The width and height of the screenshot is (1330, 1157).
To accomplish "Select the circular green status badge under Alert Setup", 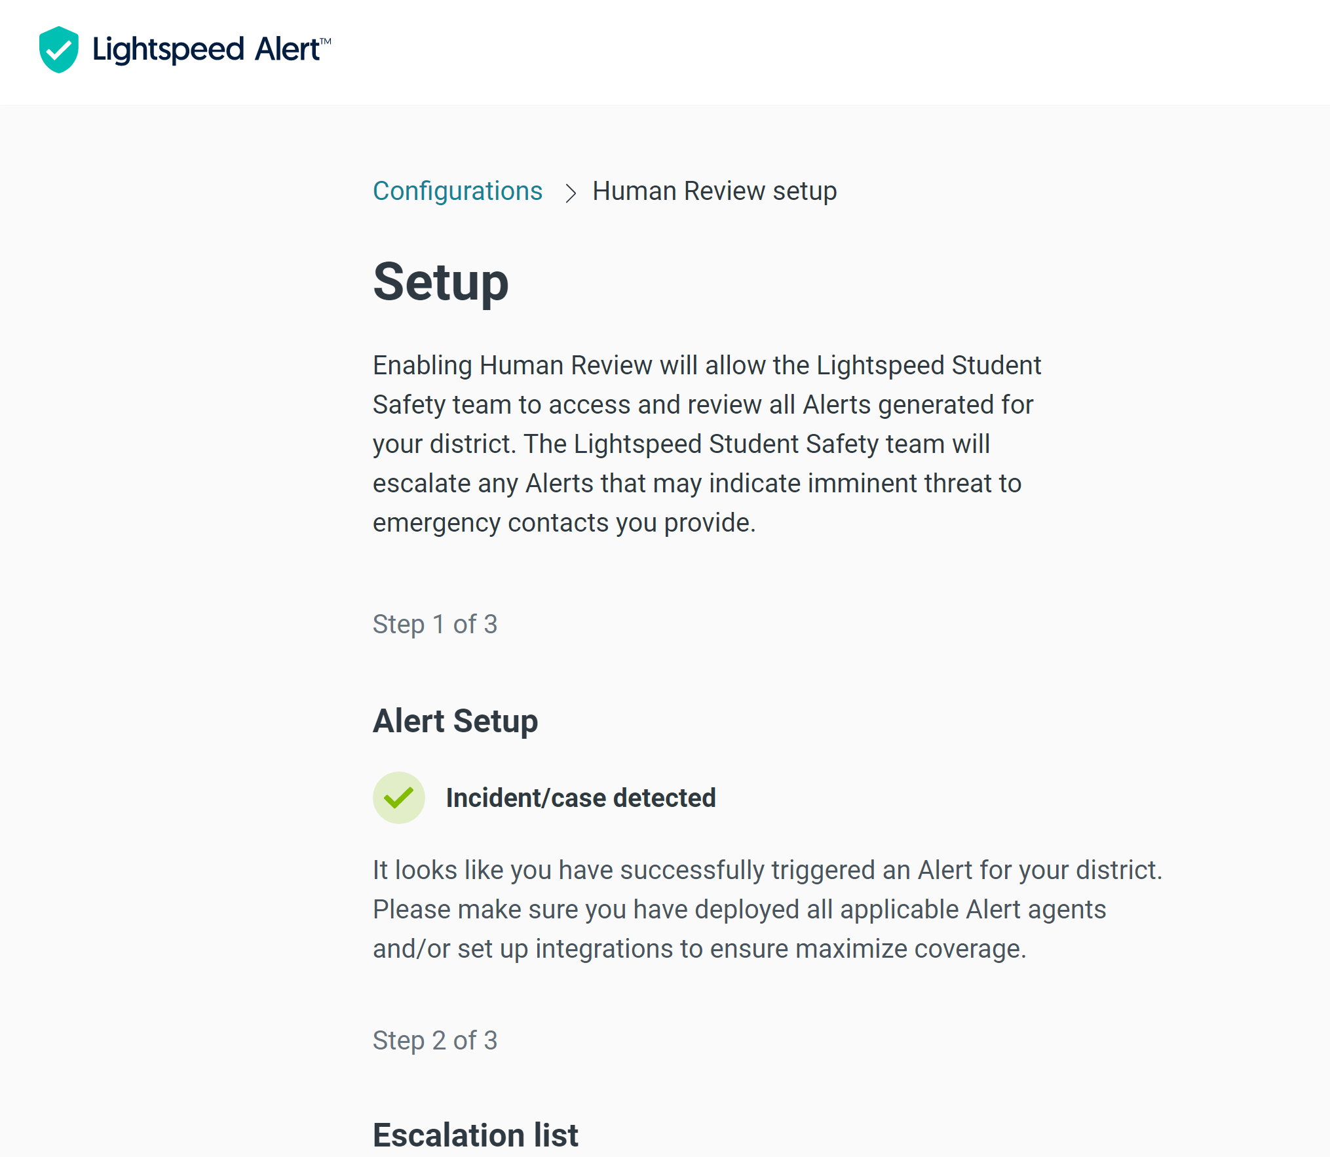I will [398, 797].
